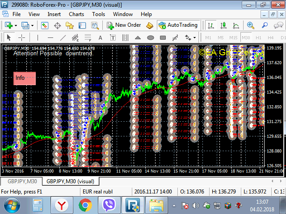Switch chart timeframe to H1
Viewport: 286px width, 214px height.
coord(258,37)
